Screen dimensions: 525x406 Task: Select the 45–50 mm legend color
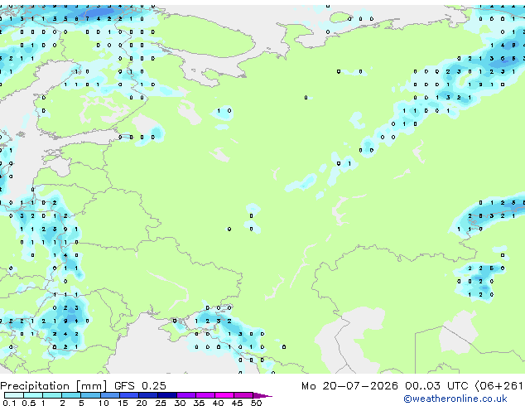243,395
